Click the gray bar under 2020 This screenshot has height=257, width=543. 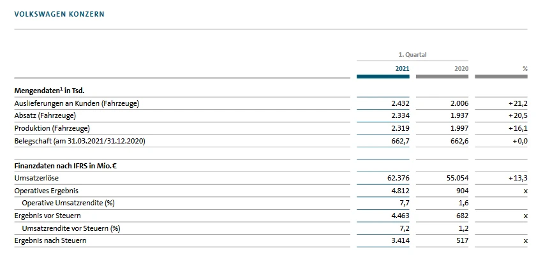(x=442, y=77)
